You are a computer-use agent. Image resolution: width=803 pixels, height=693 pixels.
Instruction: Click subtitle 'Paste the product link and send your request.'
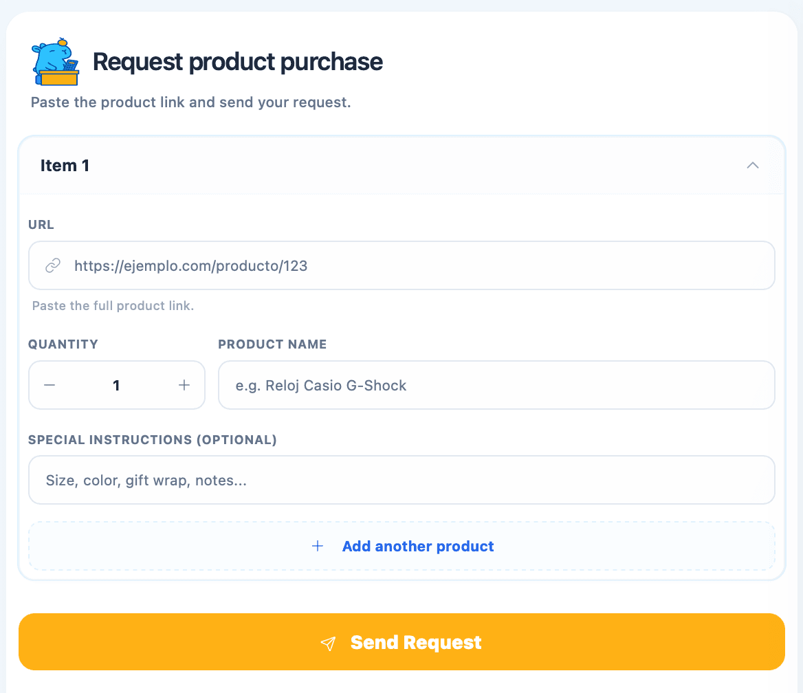[x=191, y=102]
